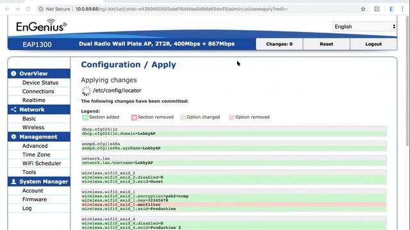Open the Network section header
This screenshot has width=410, height=230.
click(39, 109)
